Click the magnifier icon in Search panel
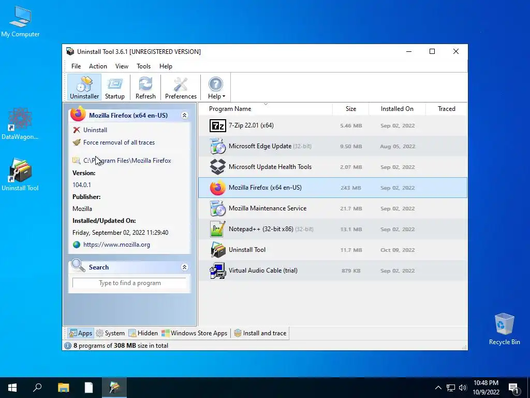Screen dimensions: 530x398 click(78, 266)
